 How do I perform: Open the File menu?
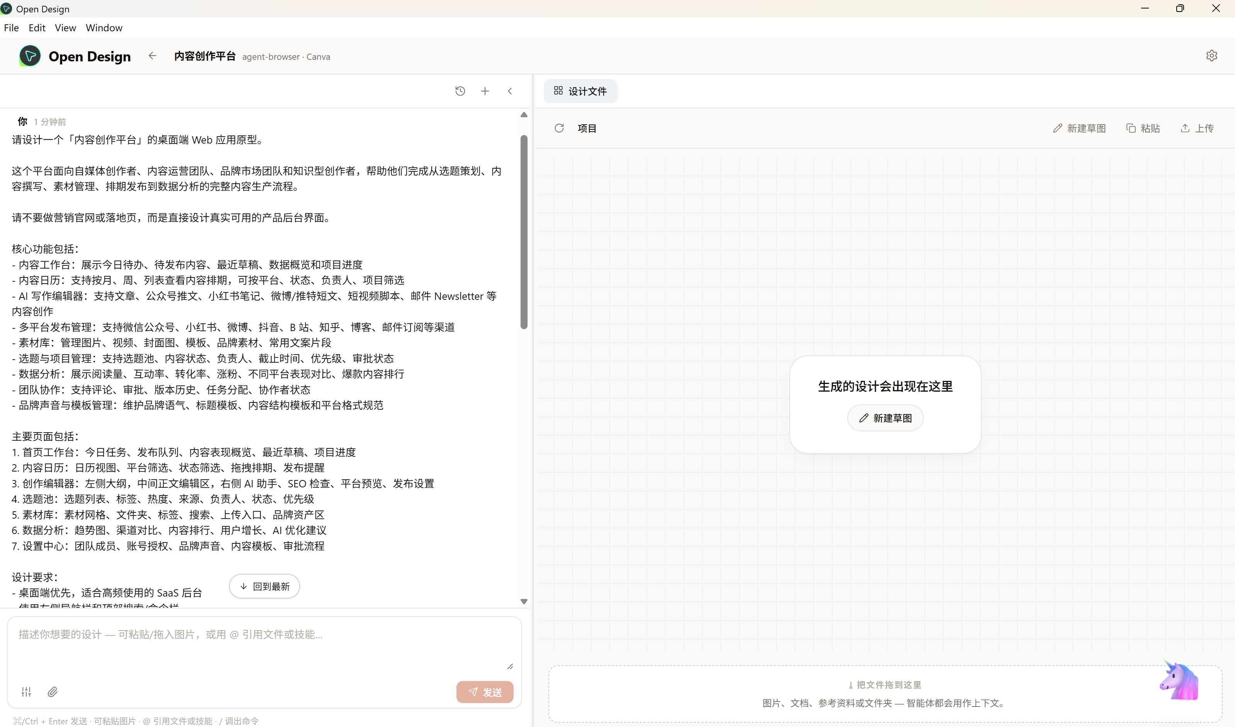11,28
